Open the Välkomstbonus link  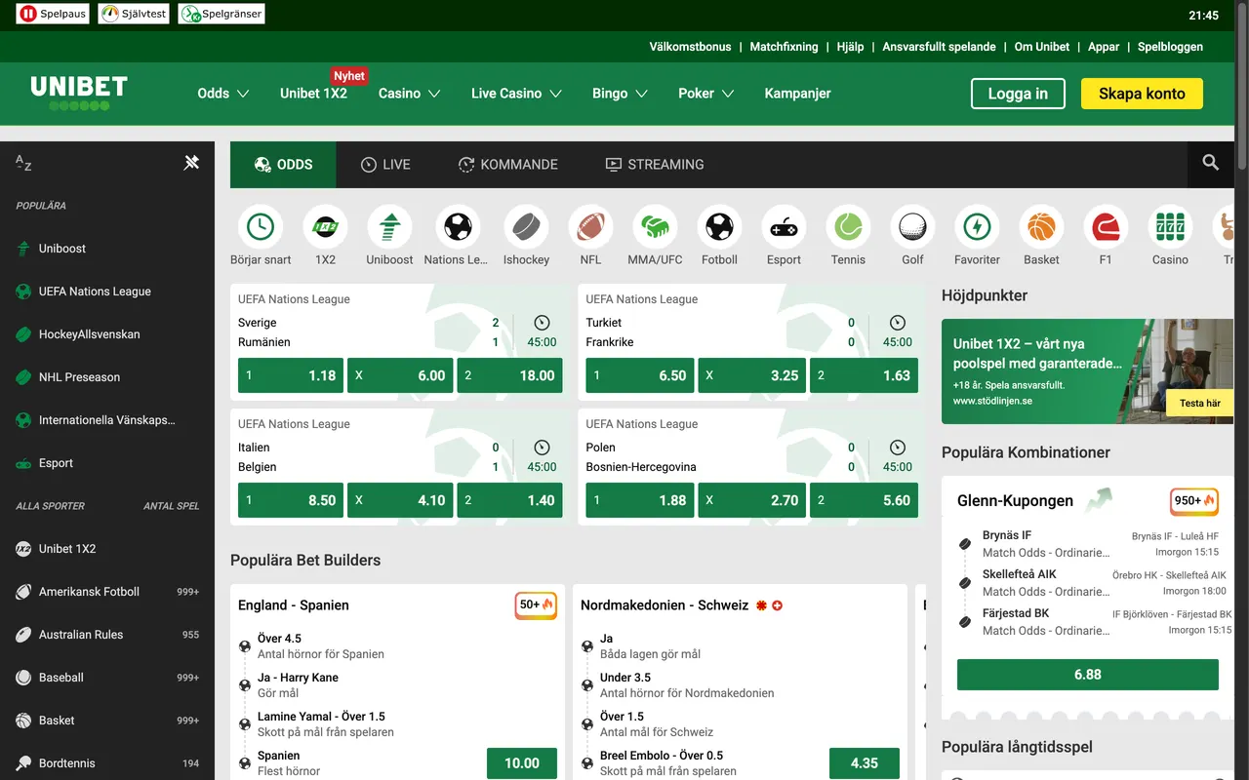[690, 47]
